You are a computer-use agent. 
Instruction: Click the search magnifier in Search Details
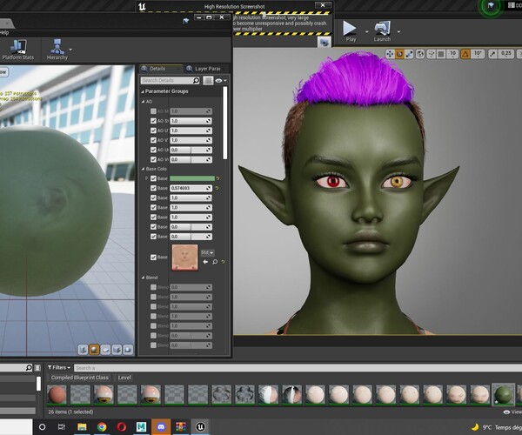pos(196,81)
